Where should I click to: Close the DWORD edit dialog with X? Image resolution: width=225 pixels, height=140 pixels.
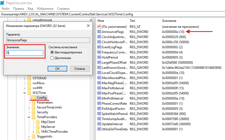click(88, 26)
